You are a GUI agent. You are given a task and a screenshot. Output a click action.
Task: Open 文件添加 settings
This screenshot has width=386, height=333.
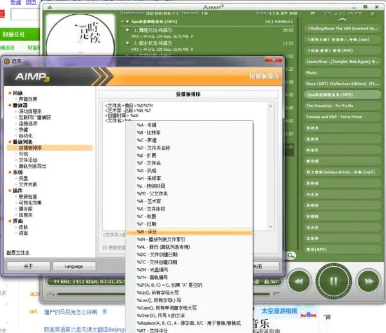pos(28,160)
